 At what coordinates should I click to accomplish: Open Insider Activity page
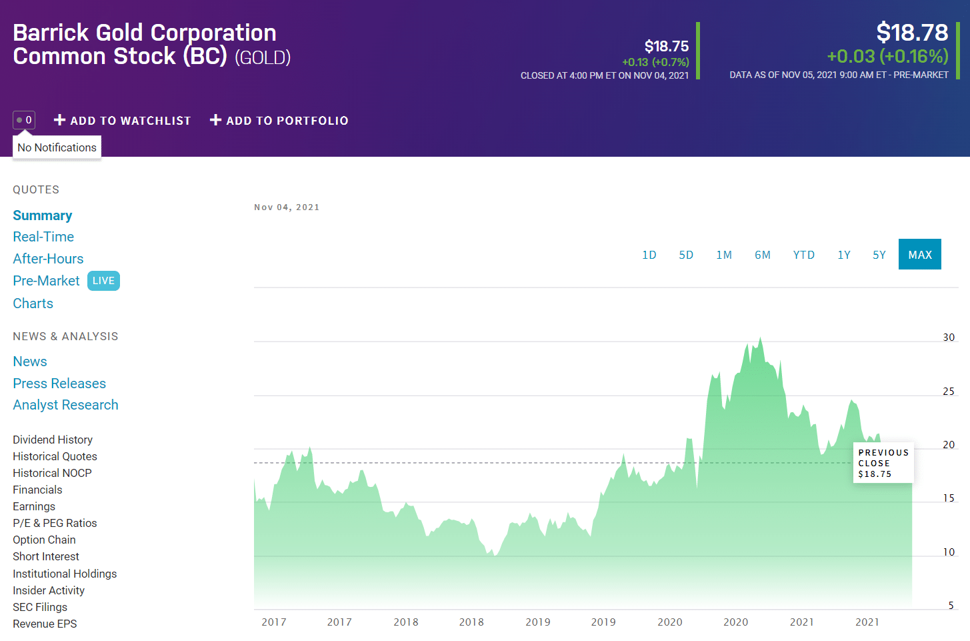point(49,590)
